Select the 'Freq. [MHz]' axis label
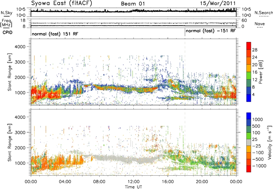 coord(6,23)
